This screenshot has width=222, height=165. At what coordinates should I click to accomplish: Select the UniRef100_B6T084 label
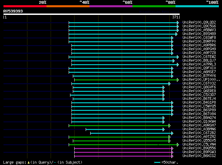point(199,114)
